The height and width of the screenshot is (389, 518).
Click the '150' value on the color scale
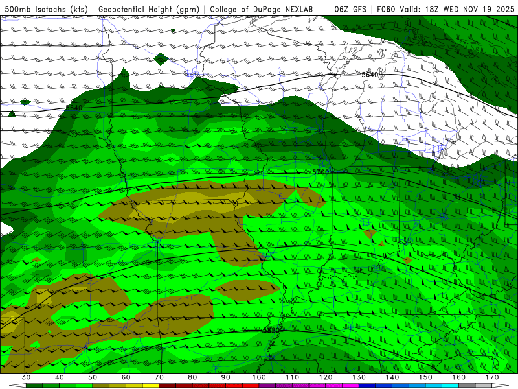pos(426,377)
